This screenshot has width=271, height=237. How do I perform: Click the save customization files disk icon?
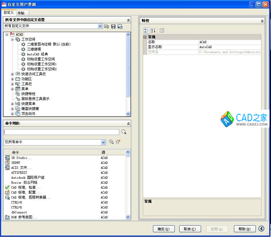(113, 26)
